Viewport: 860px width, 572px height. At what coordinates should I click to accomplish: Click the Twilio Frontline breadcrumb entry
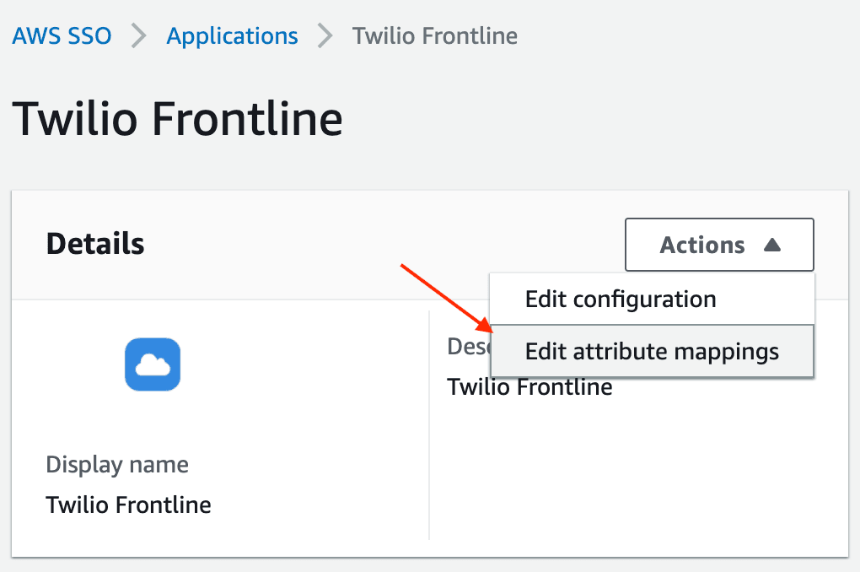(434, 36)
